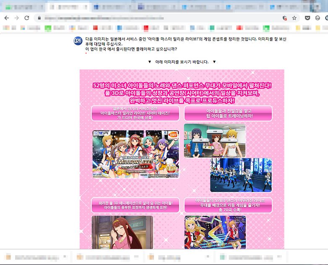328x265 pixels.
Task: Click the round extension icon right of Pocket
Action: pos(318,18)
